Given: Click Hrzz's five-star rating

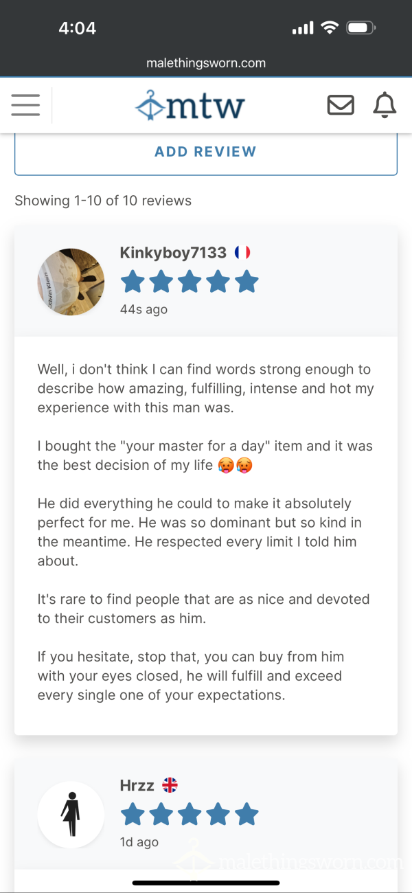Looking at the screenshot, I should pos(190,815).
